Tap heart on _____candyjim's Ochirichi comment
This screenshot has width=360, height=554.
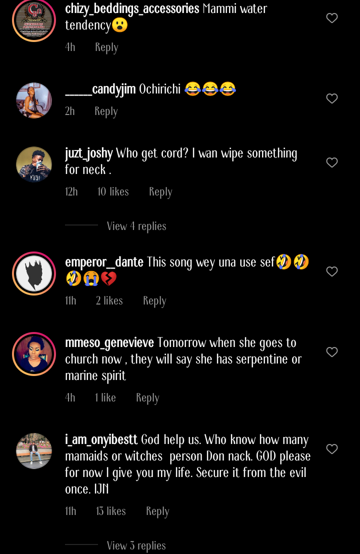pyautogui.click(x=332, y=98)
